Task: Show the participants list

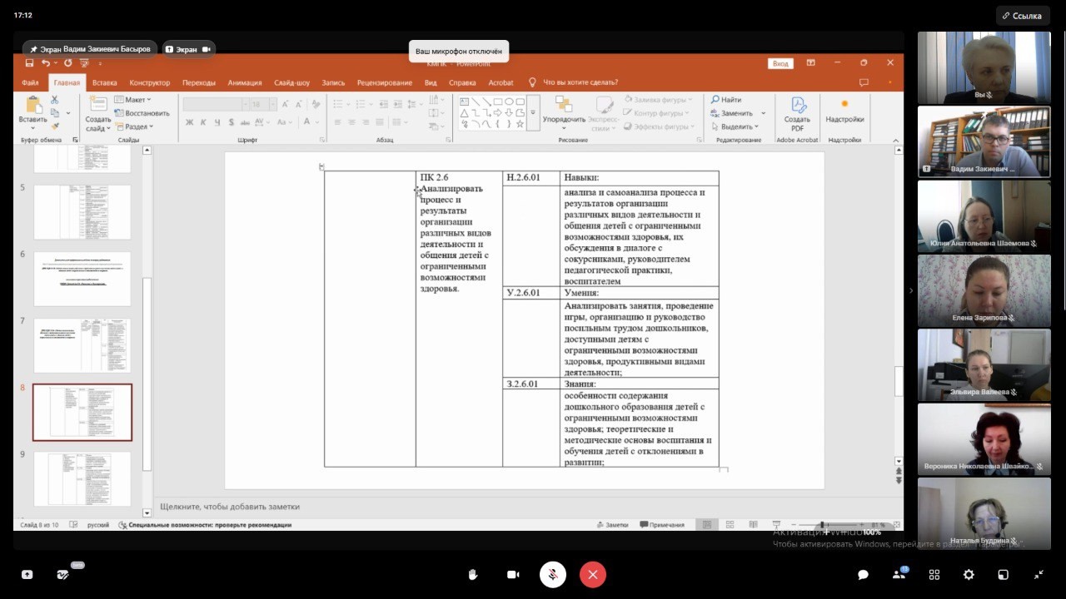Action: [899, 575]
